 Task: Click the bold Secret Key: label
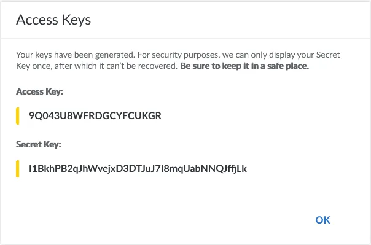click(39, 144)
